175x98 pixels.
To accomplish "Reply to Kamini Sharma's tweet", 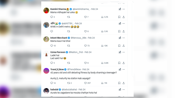I will [x=52, y=17].
